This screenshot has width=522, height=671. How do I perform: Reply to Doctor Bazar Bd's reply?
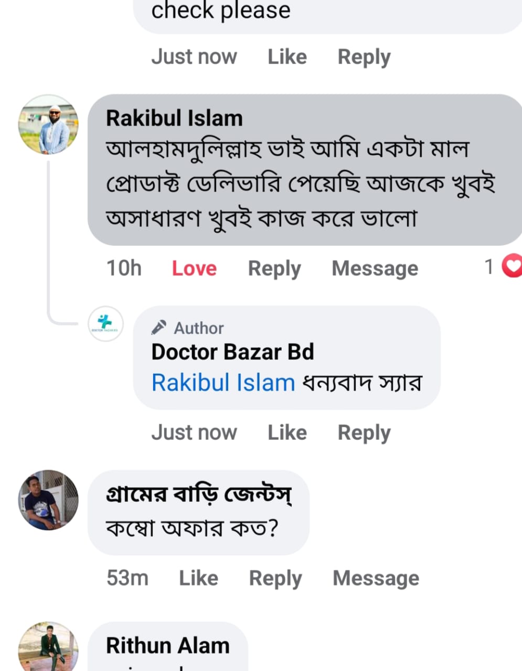coord(364,433)
